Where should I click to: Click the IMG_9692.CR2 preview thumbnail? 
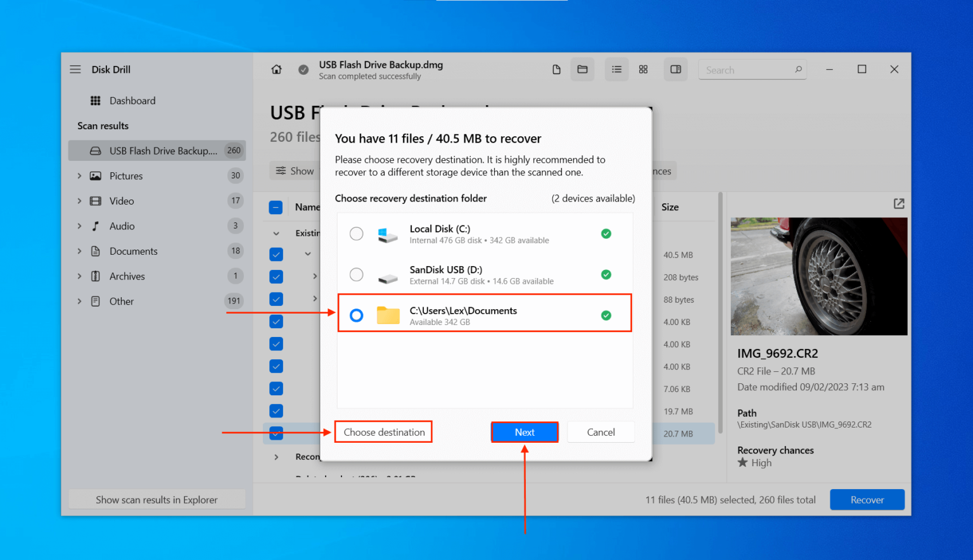(x=818, y=277)
